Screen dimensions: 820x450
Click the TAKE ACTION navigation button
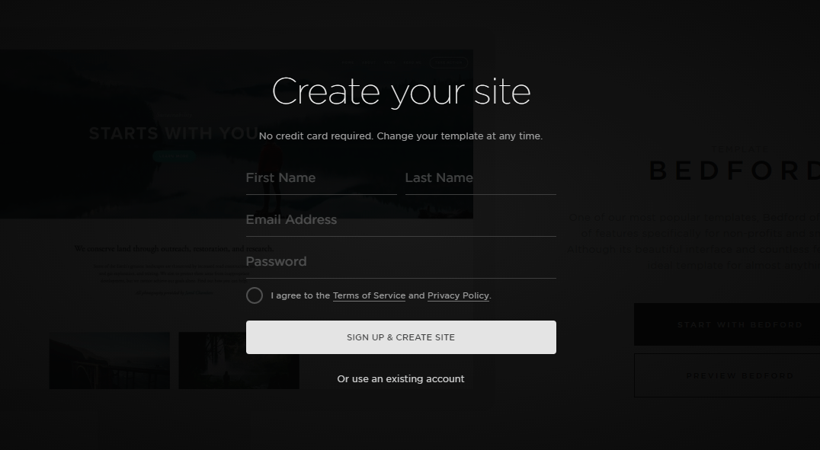click(x=448, y=62)
